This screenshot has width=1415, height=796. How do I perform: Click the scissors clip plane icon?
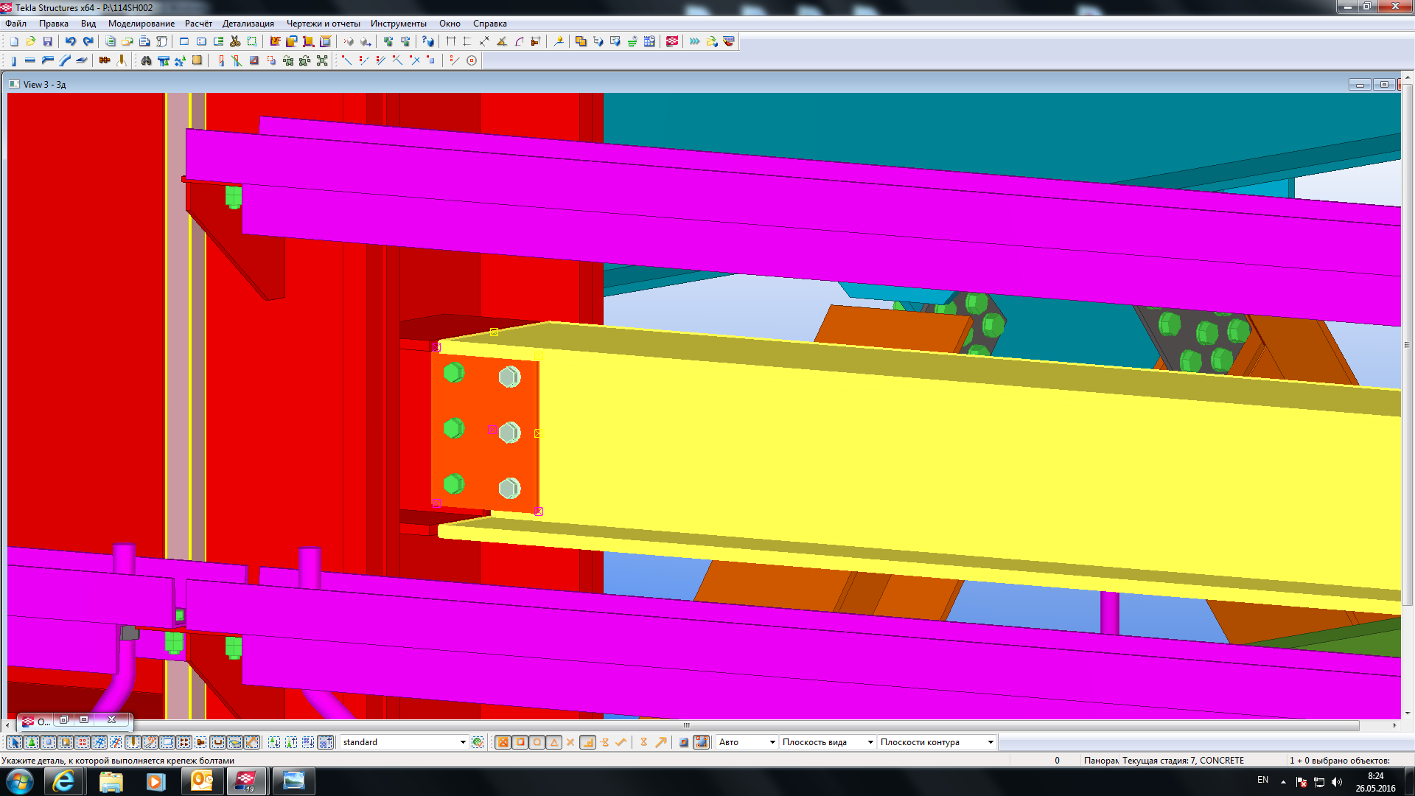235,42
